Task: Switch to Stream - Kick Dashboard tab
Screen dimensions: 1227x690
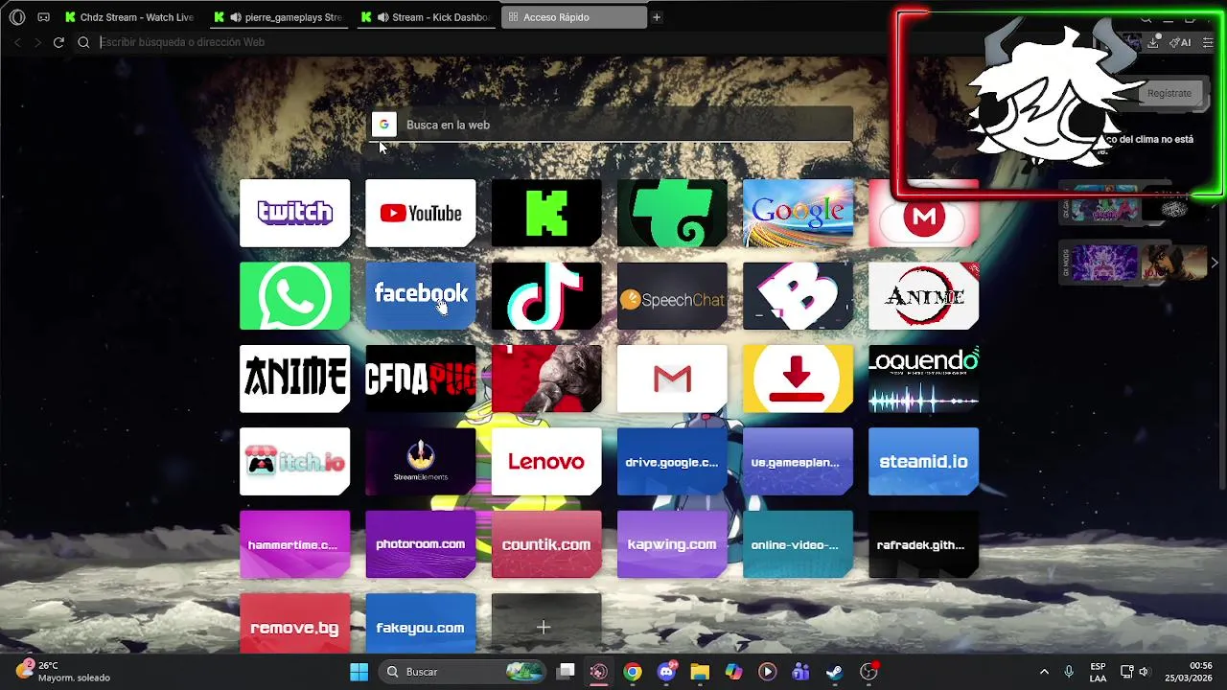Action: pos(427,17)
